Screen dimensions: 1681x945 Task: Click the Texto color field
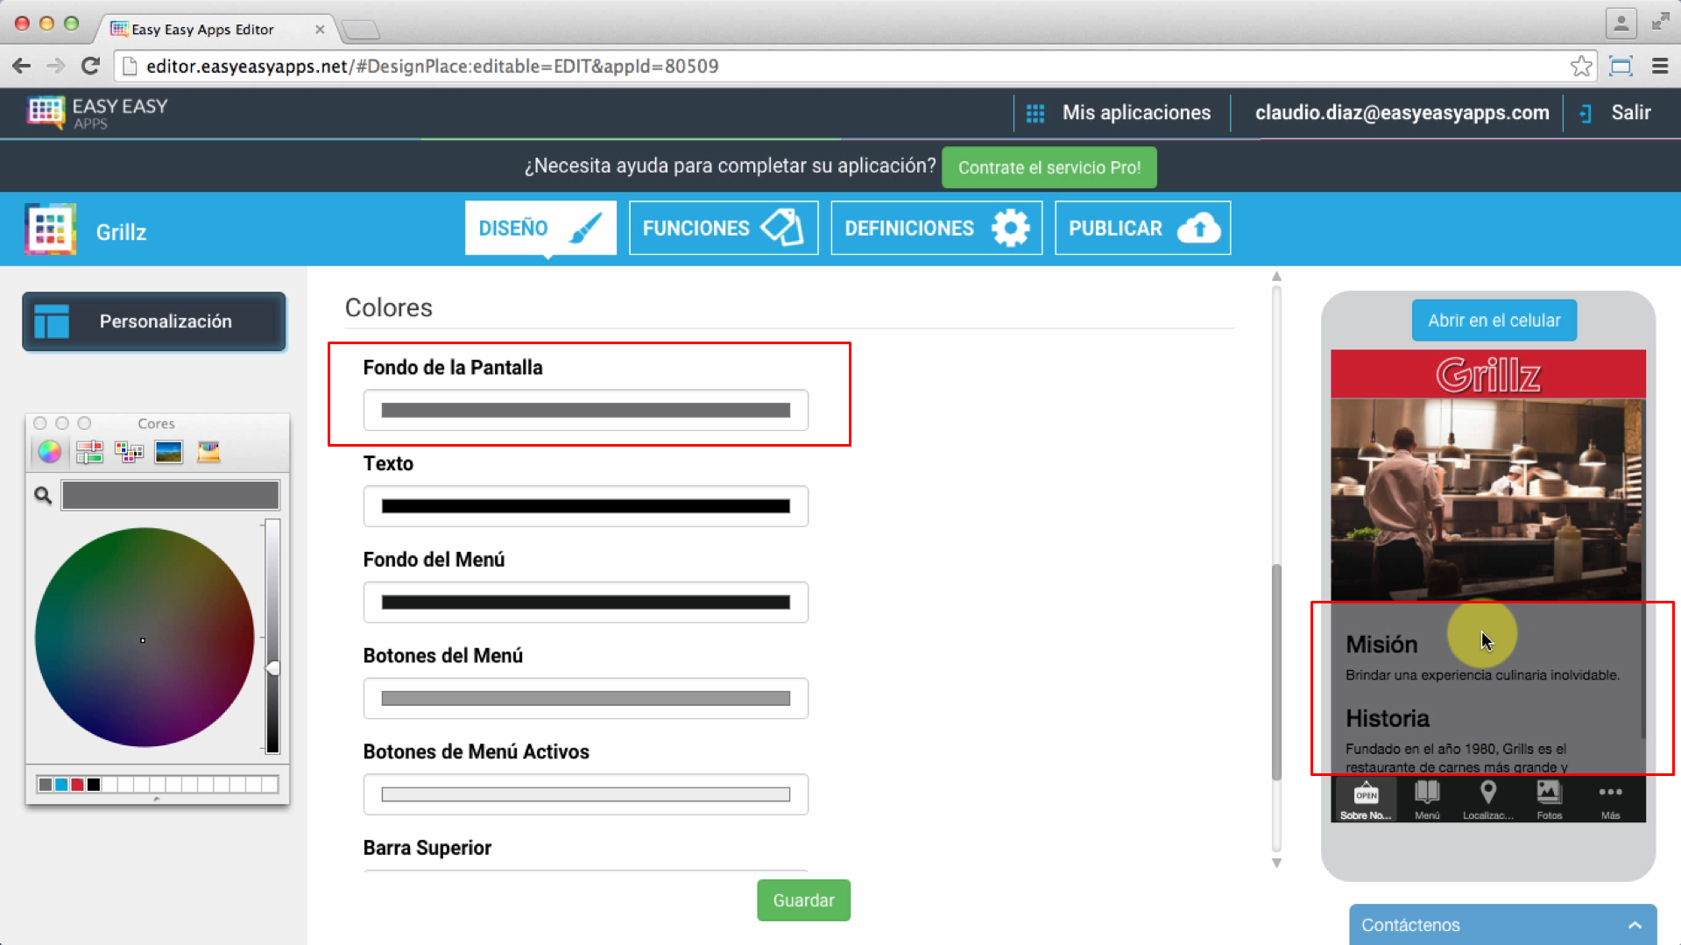(x=585, y=506)
